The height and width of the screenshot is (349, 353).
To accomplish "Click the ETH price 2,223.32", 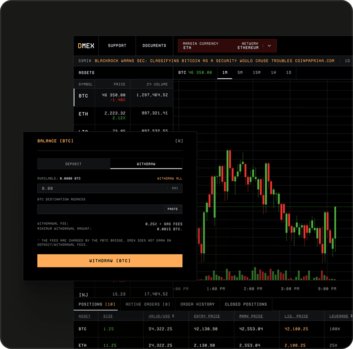I will pos(115,113).
